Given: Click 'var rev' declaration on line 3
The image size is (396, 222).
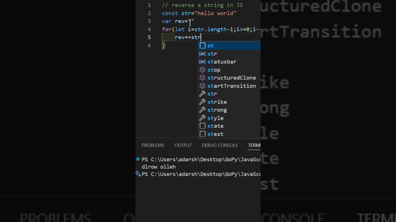Looking at the screenshot, I should pyautogui.click(x=173, y=21).
